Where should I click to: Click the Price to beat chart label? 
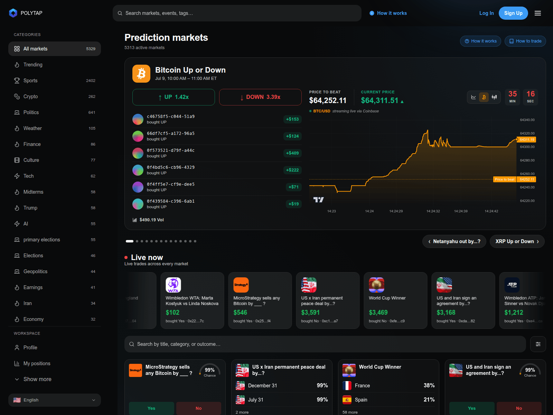pos(505,179)
